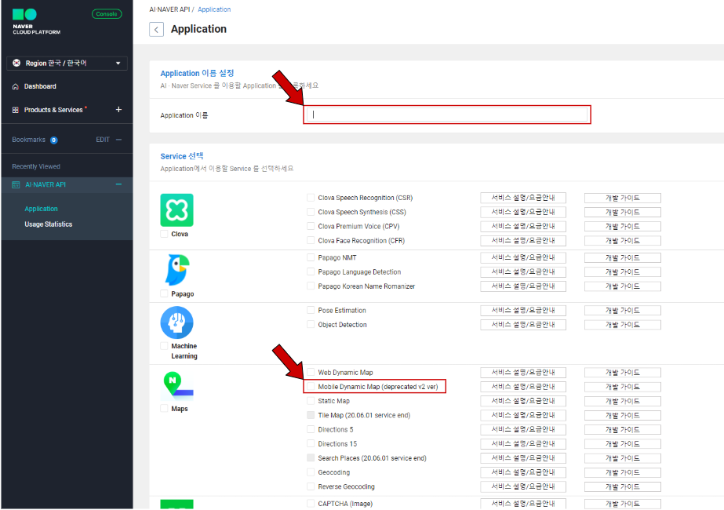Open 개발 가이드 for Object Detection

622,324
